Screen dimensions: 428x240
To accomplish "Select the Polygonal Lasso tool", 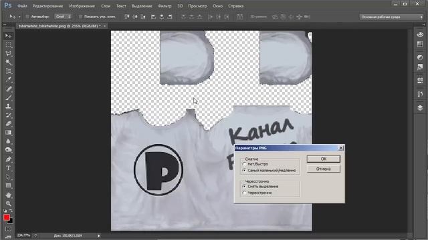I will point(8,53).
